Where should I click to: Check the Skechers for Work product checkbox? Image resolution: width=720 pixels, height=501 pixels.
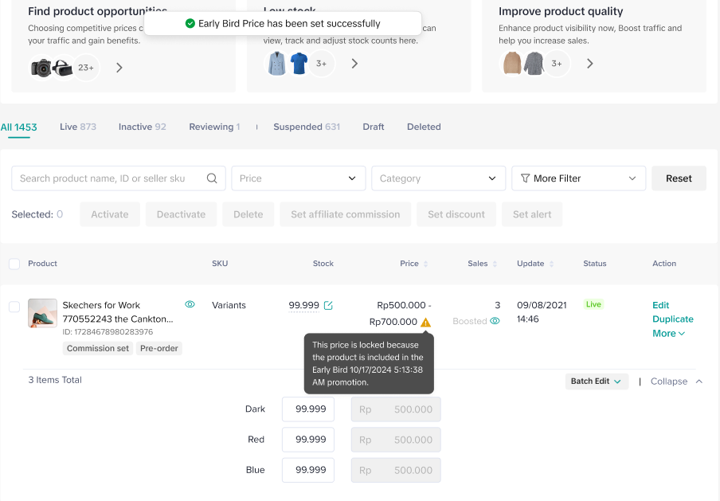tap(14, 307)
